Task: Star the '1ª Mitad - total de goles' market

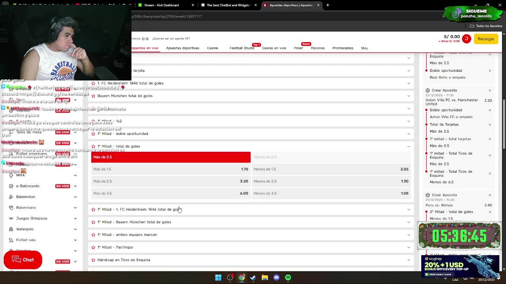Action: [93, 146]
